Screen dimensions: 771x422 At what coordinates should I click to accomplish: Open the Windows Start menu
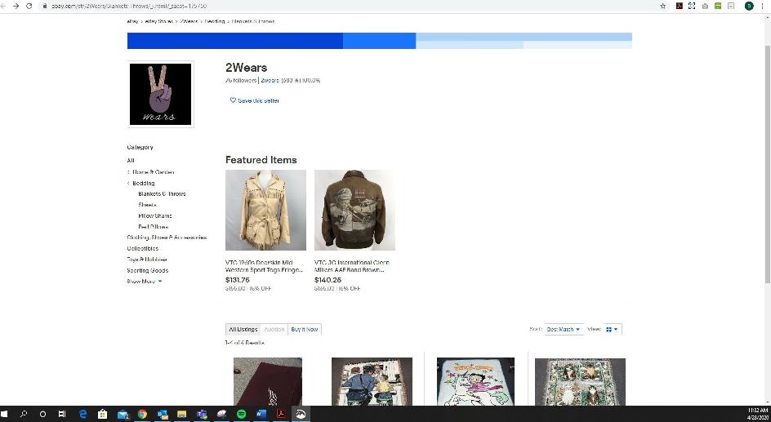[5, 414]
